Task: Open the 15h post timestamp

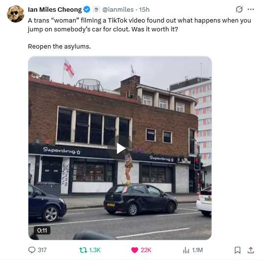Action: (x=144, y=9)
